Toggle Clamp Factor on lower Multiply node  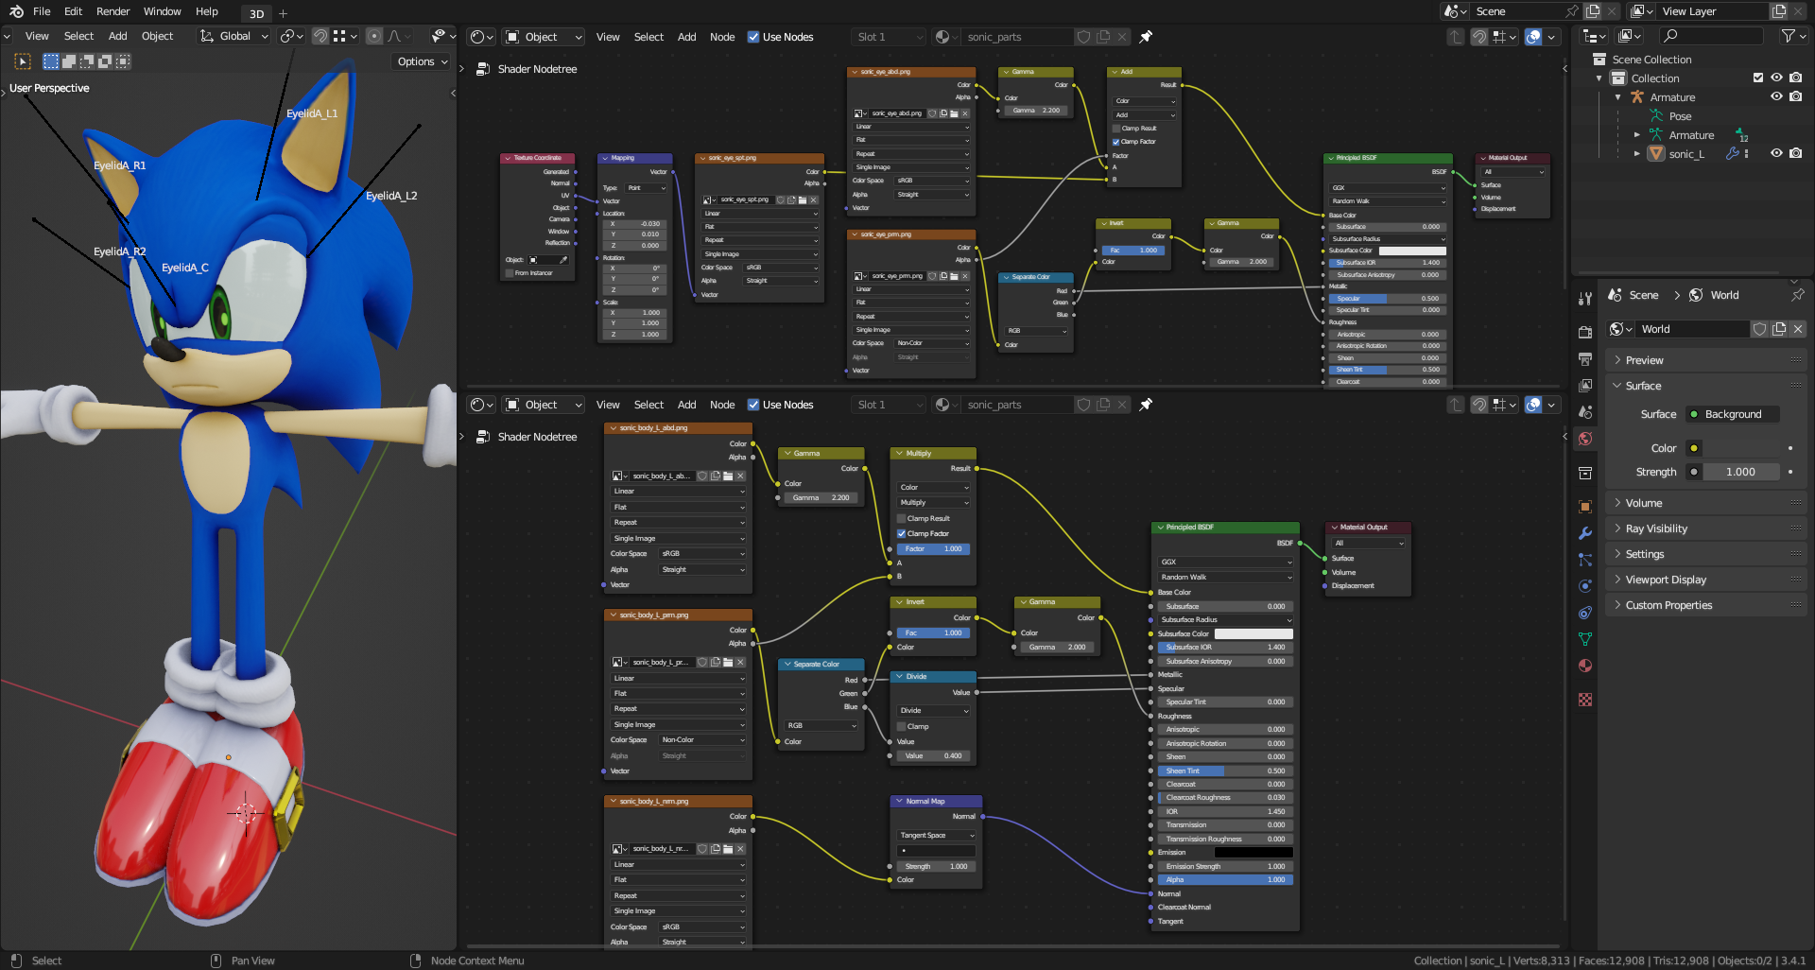coord(901,533)
